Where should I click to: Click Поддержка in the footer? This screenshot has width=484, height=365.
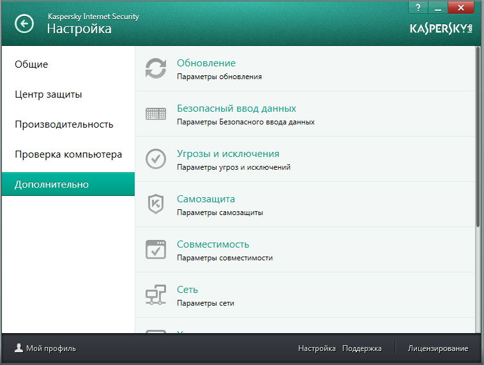(x=362, y=348)
